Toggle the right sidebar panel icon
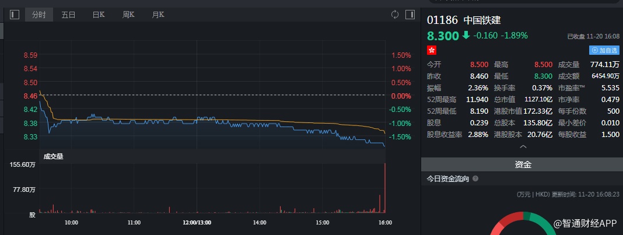 point(410,15)
